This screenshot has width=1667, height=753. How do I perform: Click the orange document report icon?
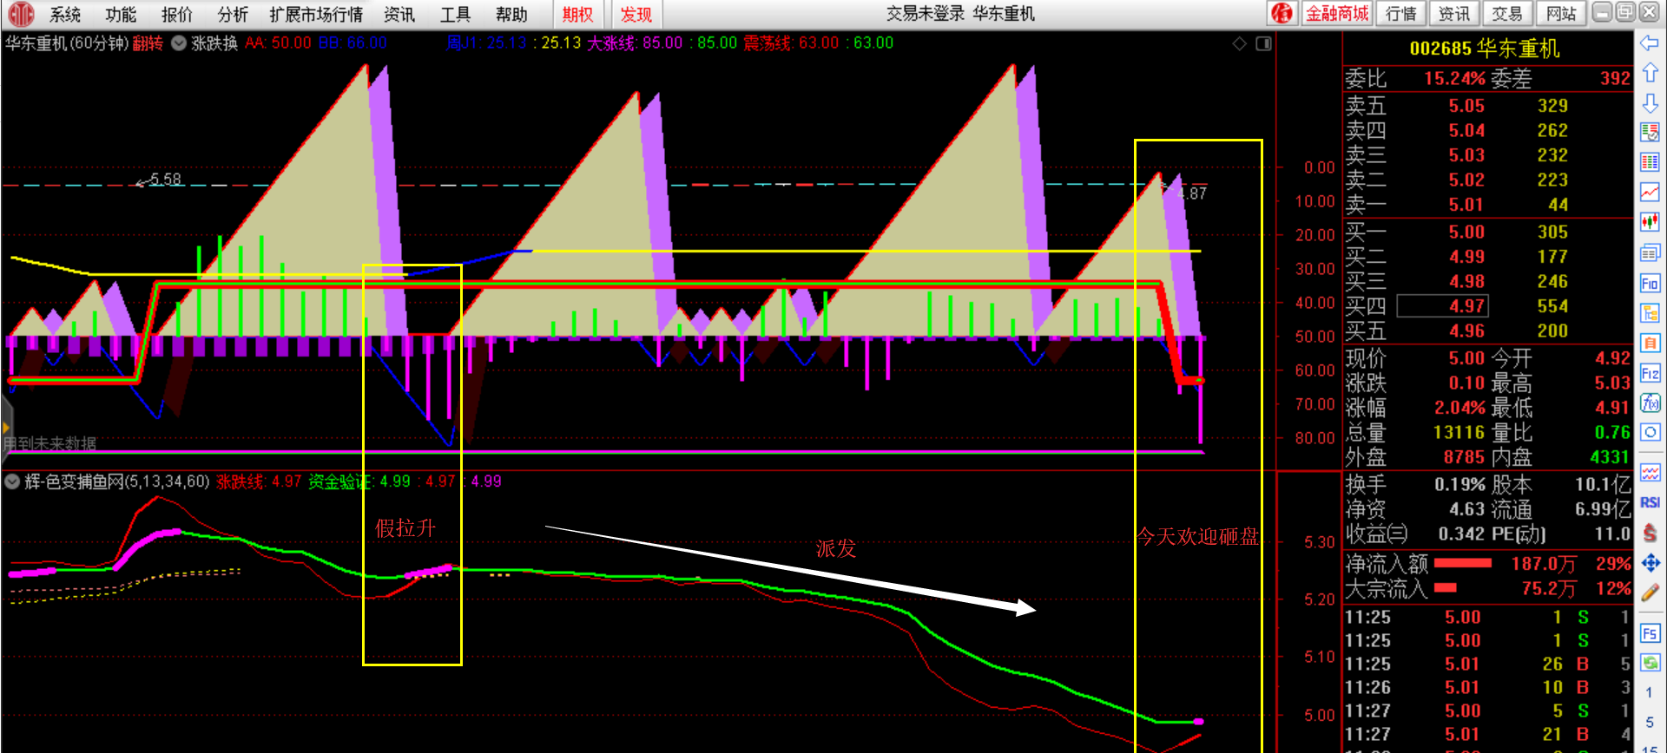1650,343
